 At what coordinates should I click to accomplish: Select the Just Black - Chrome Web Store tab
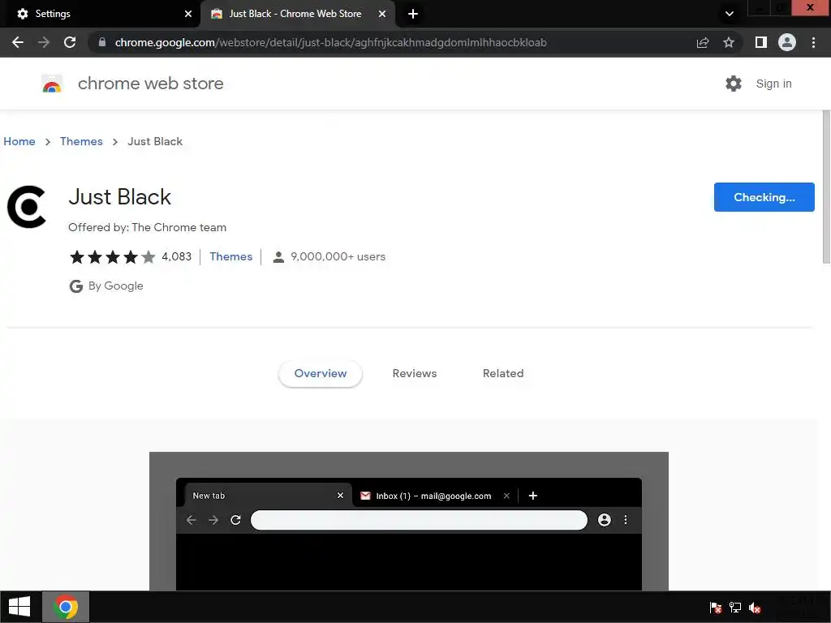[x=298, y=14]
